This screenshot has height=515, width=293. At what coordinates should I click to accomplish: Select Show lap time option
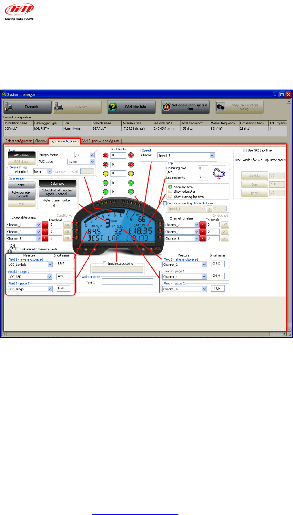click(170, 187)
